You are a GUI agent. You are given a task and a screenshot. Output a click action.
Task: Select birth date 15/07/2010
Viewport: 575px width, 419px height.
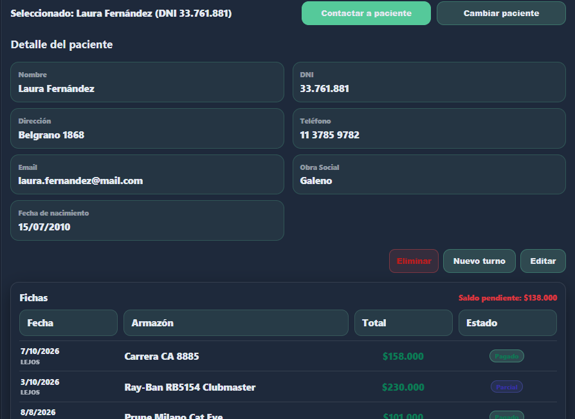(x=44, y=227)
